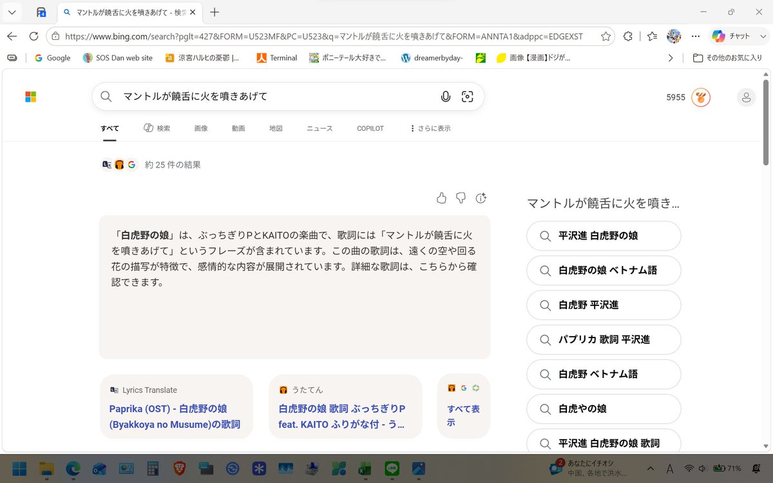This screenshot has height=483, width=773.
Task: Click the Microsoft logo on Bing page
Action: [x=30, y=97]
